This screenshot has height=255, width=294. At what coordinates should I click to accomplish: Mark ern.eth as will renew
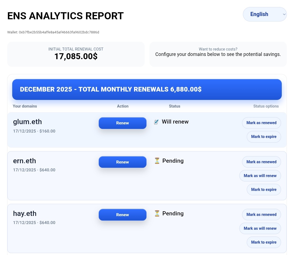click(x=260, y=176)
